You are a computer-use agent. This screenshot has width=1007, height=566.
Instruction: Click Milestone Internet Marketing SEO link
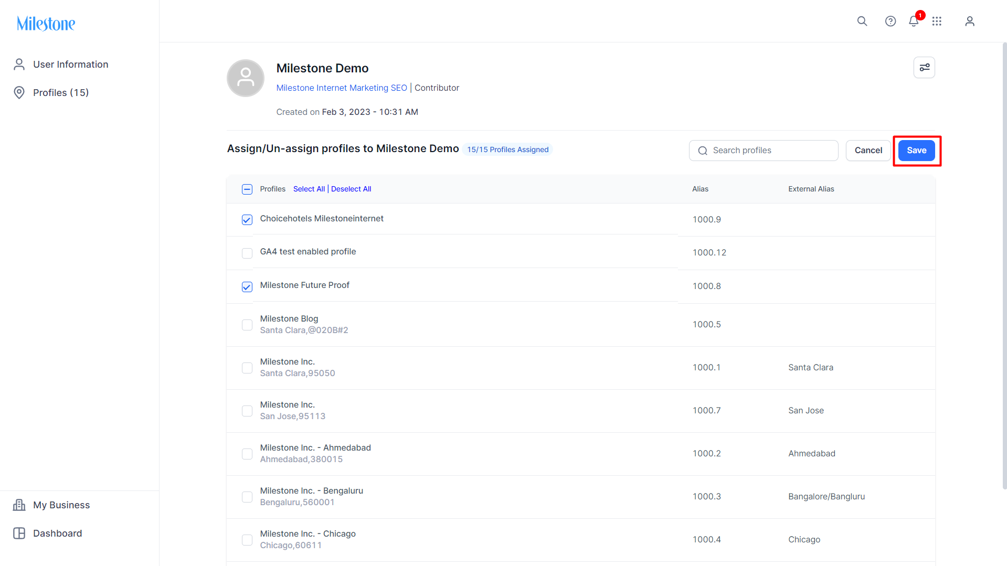tap(342, 88)
